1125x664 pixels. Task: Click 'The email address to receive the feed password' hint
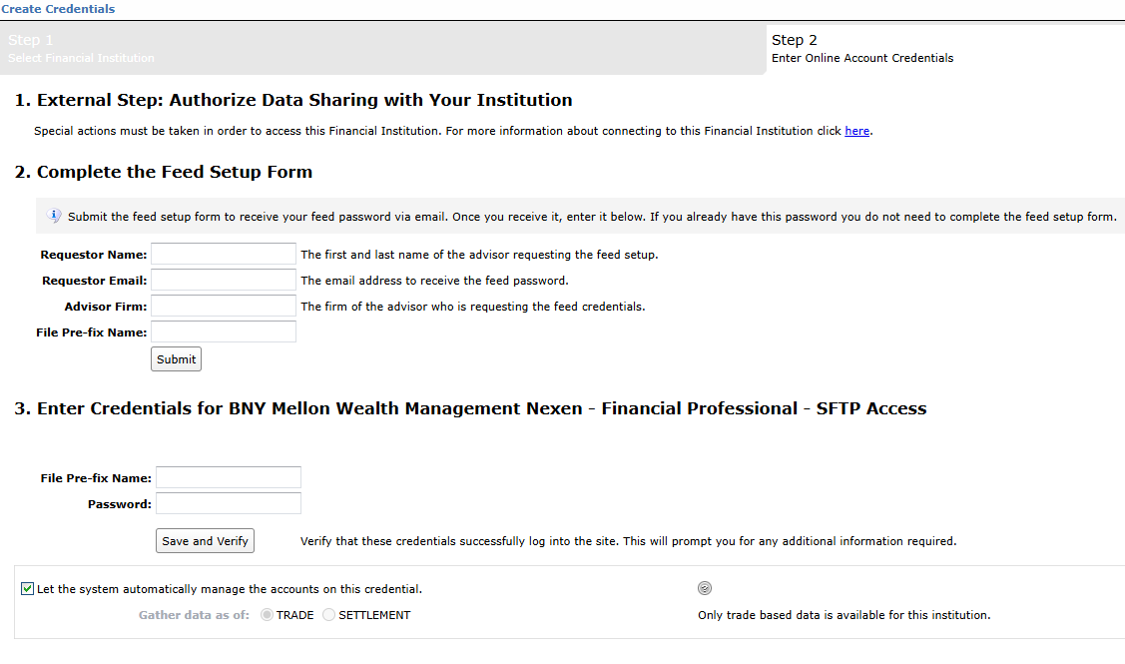(x=434, y=281)
